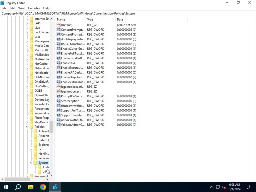Open the Edit menu
This screenshot has width=256, height=192.
(x=12, y=8)
